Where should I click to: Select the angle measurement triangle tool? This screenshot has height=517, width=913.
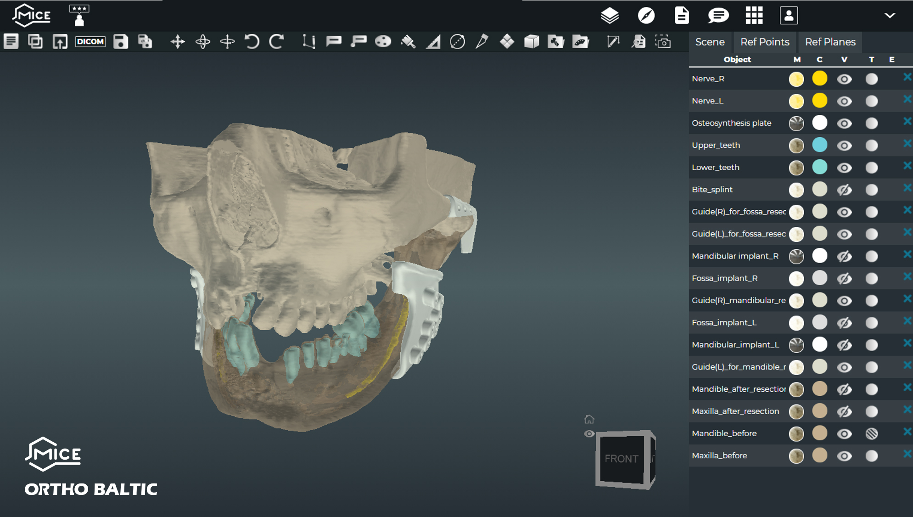433,42
